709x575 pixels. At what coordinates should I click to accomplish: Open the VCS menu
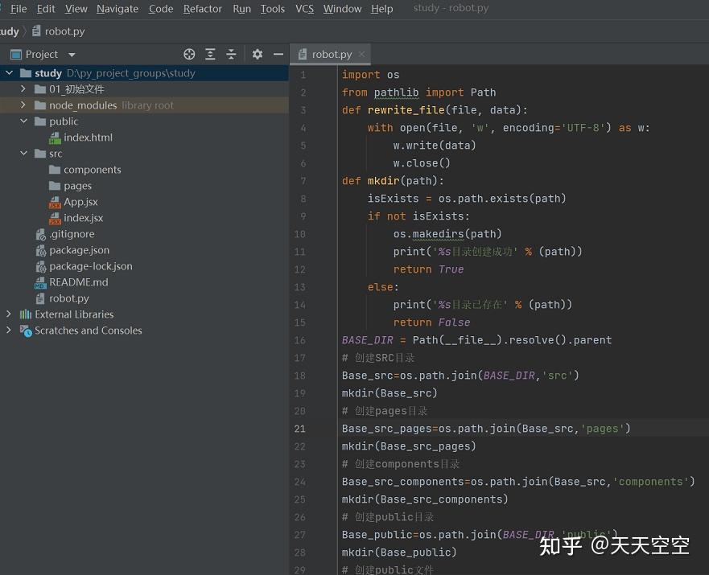(x=304, y=9)
